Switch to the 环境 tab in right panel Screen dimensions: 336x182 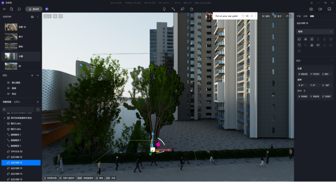[x=299, y=16]
